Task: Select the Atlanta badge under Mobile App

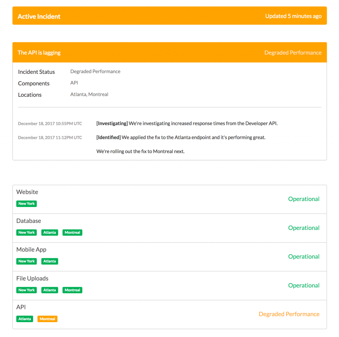Action: [x=49, y=261]
